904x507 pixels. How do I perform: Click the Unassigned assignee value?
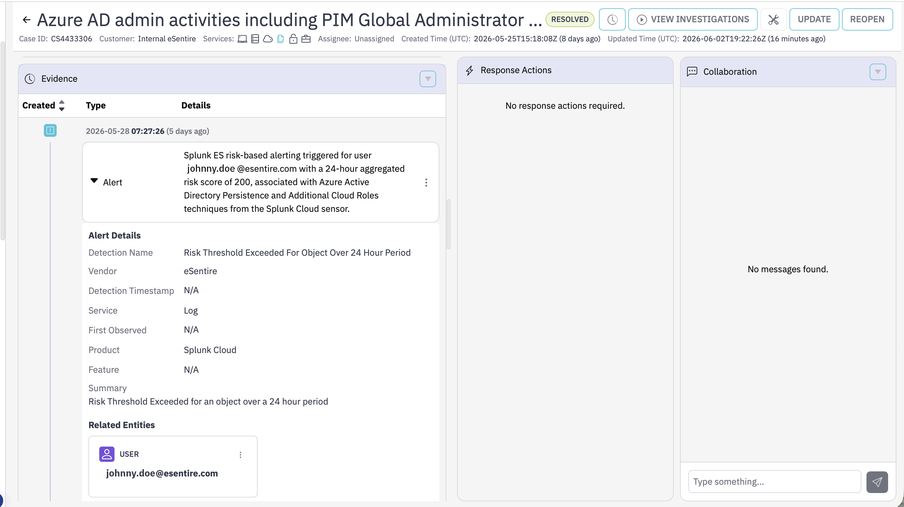tap(374, 38)
